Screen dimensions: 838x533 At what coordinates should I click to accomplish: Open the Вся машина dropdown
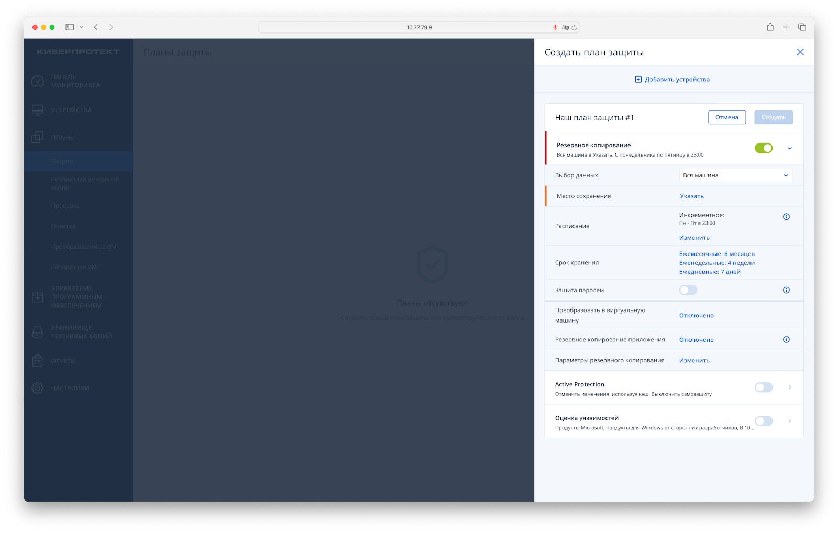735,176
